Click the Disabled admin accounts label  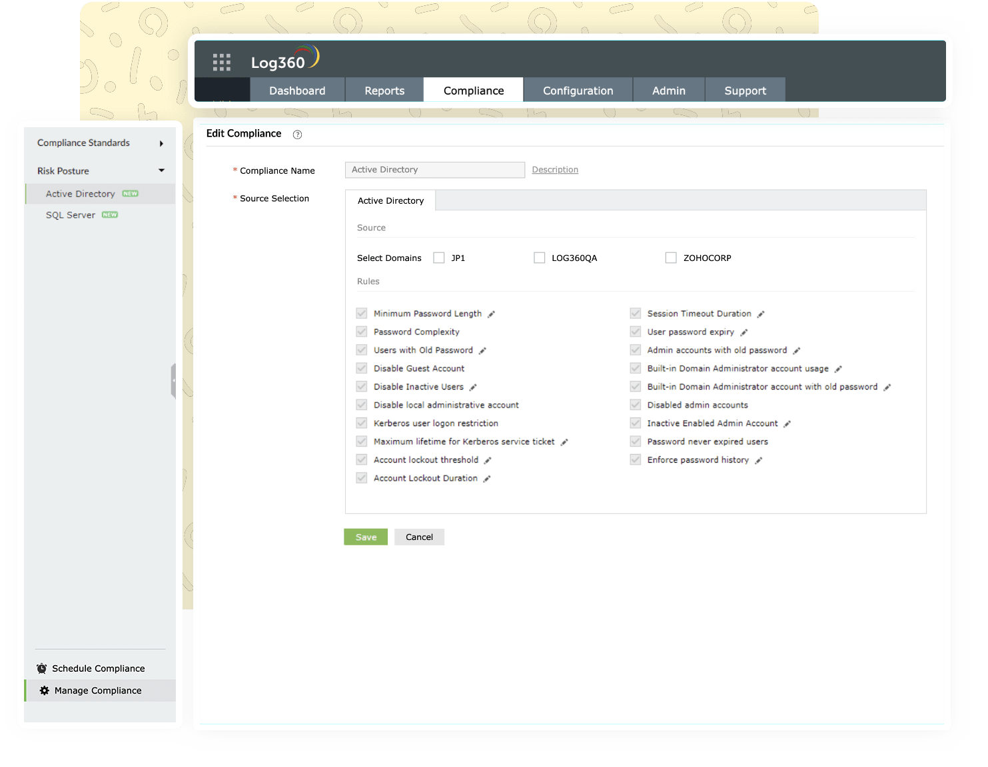pos(698,405)
